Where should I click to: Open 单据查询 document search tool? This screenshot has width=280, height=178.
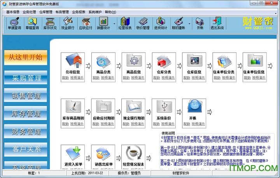(14, 23)
